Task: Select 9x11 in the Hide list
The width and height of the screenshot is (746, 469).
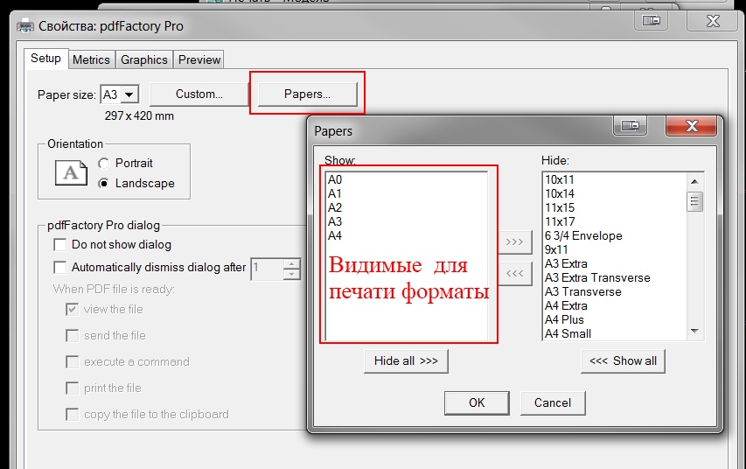Action: 556,249
